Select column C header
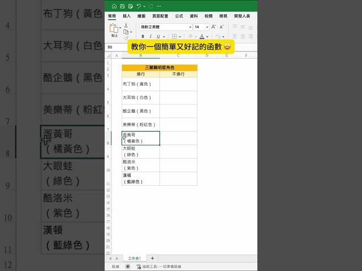 click(x=178, y=55)
